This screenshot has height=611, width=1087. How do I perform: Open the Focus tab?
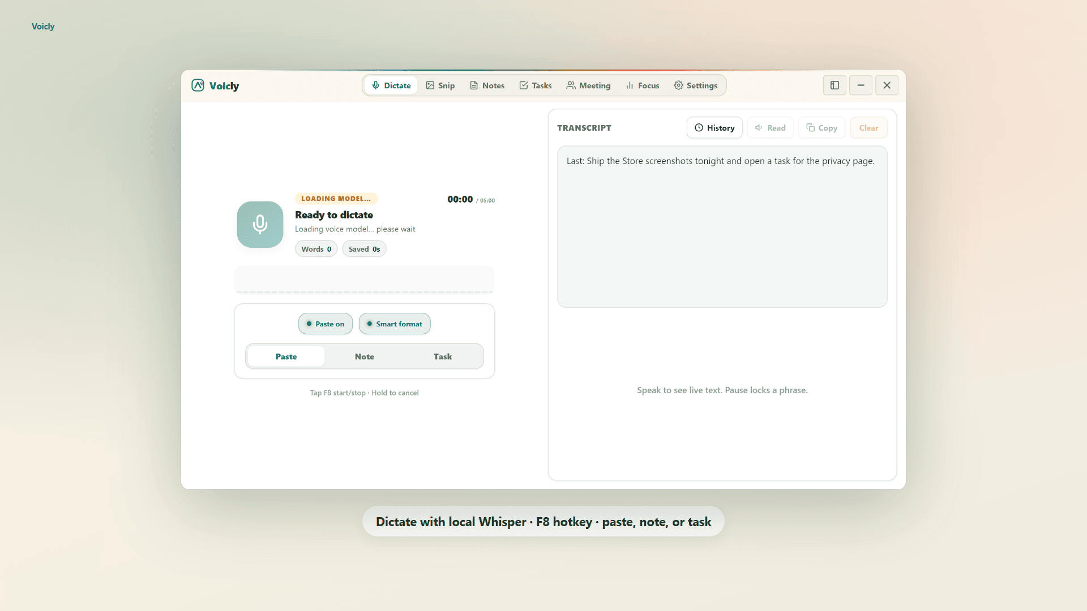pyautogui.click(x=643, y=85)
